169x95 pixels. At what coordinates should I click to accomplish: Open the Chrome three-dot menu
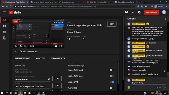166,6
